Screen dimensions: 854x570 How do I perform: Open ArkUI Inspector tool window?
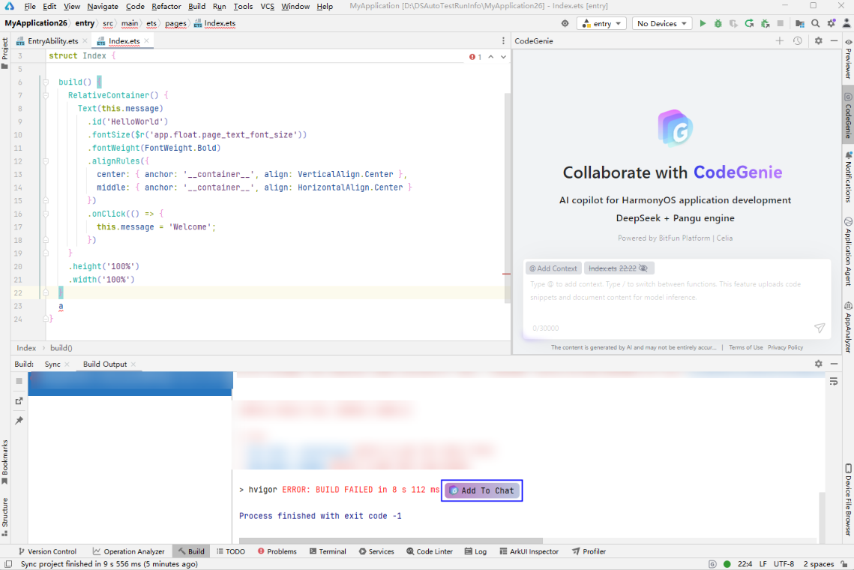pos(529,551)
